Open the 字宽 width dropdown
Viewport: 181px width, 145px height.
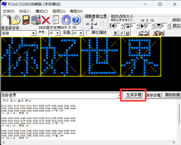pos(57,33)
